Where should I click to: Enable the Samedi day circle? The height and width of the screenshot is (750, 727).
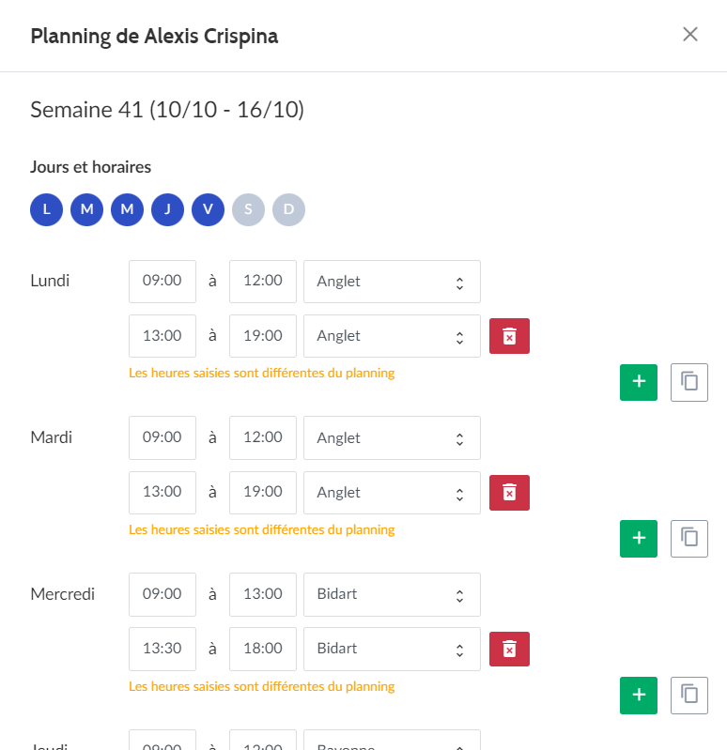tap(248, 209)
